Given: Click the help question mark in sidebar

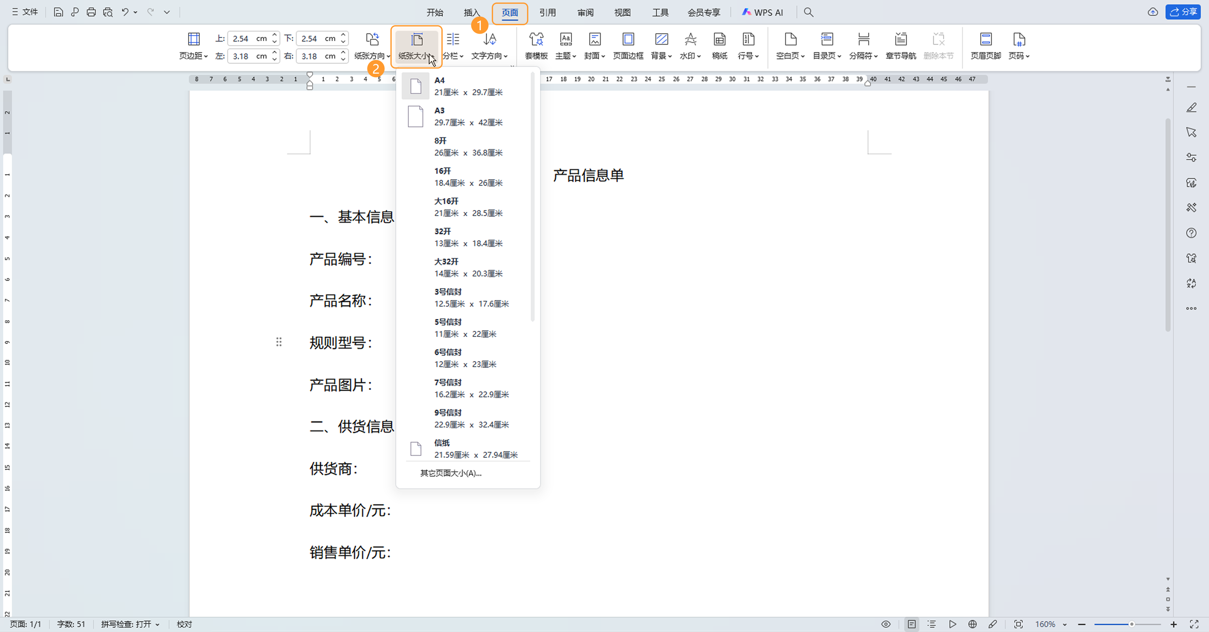Looking at the screenshot, I should tap(1191, 233).
